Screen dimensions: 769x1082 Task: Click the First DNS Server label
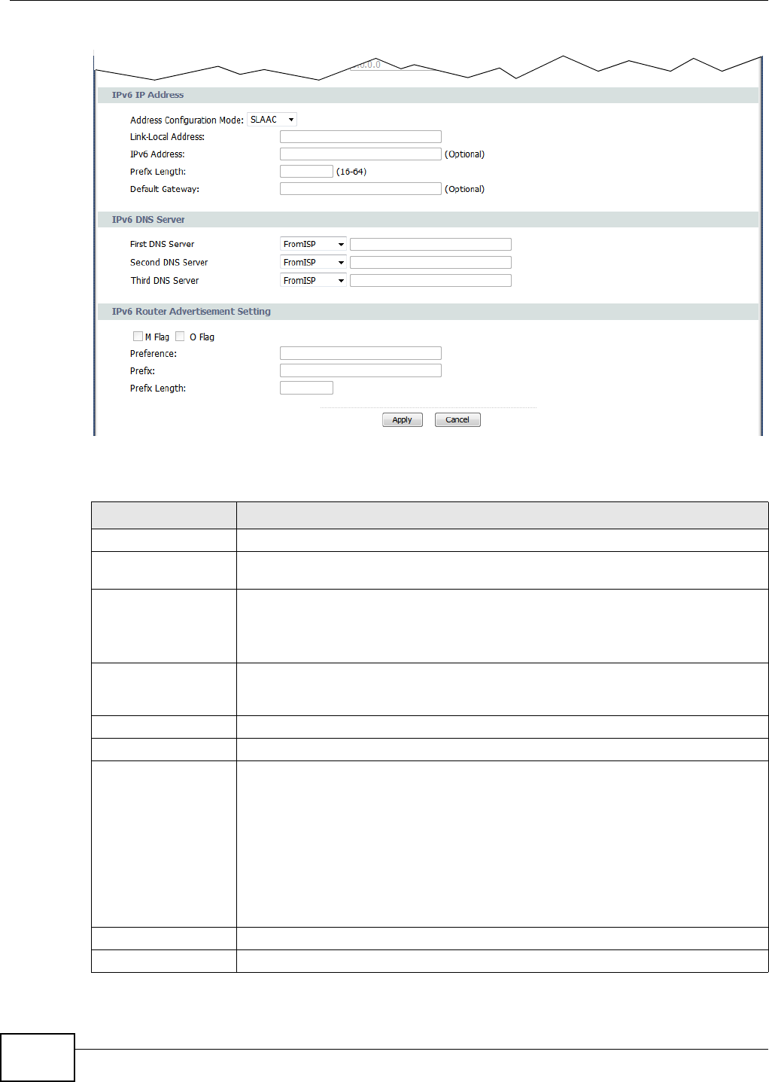coord(162,244)
